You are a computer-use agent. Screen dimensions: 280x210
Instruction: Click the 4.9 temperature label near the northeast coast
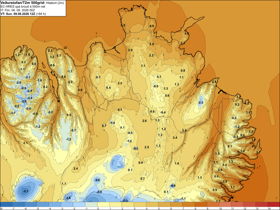pos(186,33)
